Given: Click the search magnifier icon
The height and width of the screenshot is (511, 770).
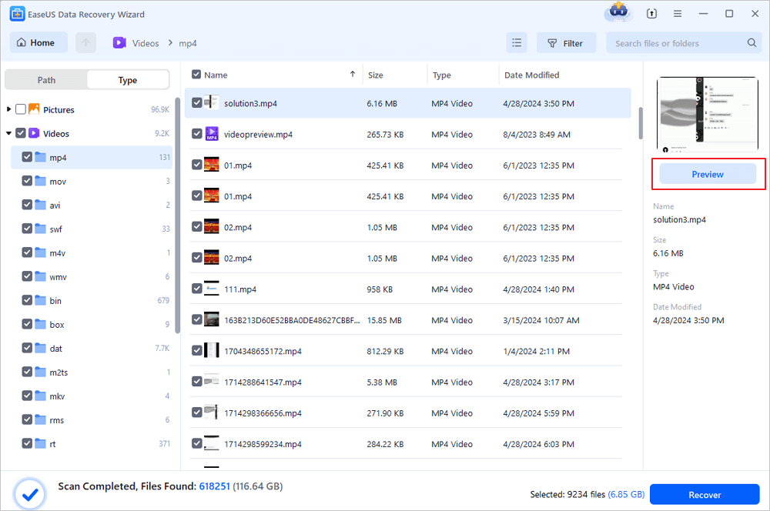Looking at the screenshot, I should 752,42.
